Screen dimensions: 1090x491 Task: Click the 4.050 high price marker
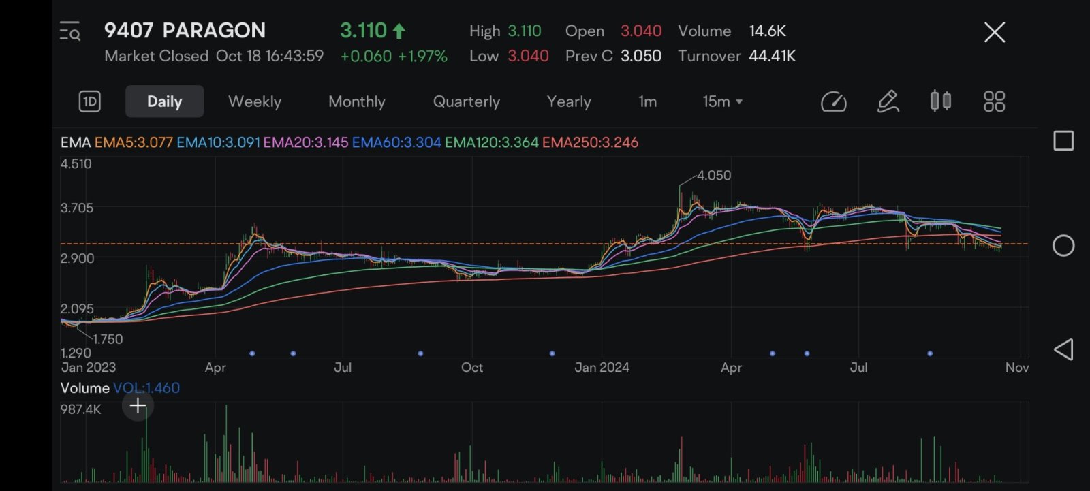(x=713, y=176)
